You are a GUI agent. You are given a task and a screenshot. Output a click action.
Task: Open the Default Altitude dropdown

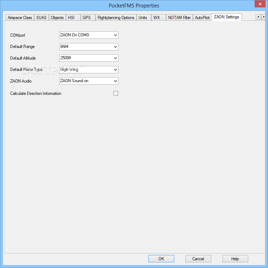(89, 58)
